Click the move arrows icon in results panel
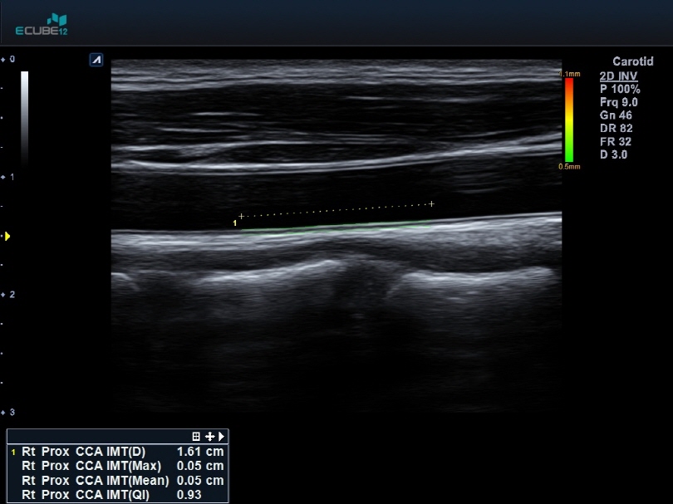The height and width of the screenshot is (504, 673). [x=209, y=436]
